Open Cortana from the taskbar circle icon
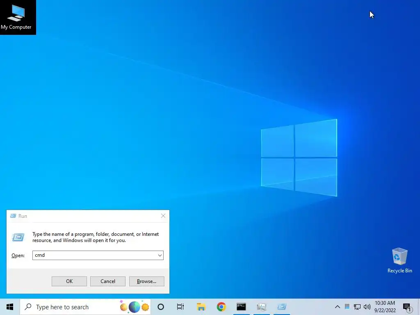 coord(161,307)
